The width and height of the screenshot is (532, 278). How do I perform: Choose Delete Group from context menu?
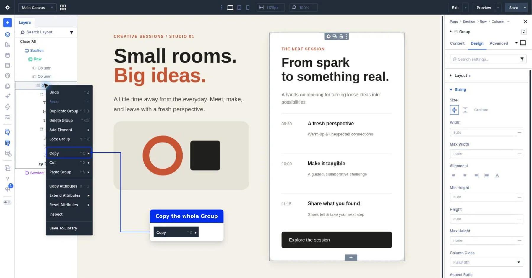[x=69, y=121]
